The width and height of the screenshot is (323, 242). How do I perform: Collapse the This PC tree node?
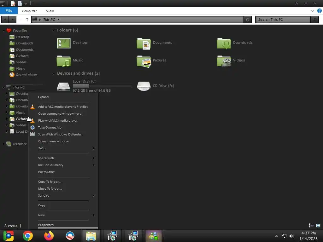click(x=3, y=88)
